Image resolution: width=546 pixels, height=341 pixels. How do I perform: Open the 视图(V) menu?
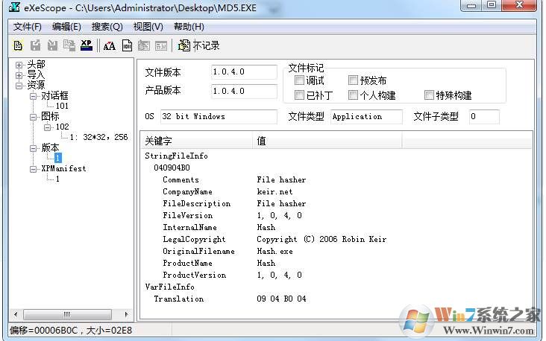click(148, 27)
